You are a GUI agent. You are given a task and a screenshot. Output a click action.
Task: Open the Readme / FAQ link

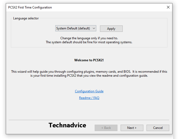coord(89,98)
